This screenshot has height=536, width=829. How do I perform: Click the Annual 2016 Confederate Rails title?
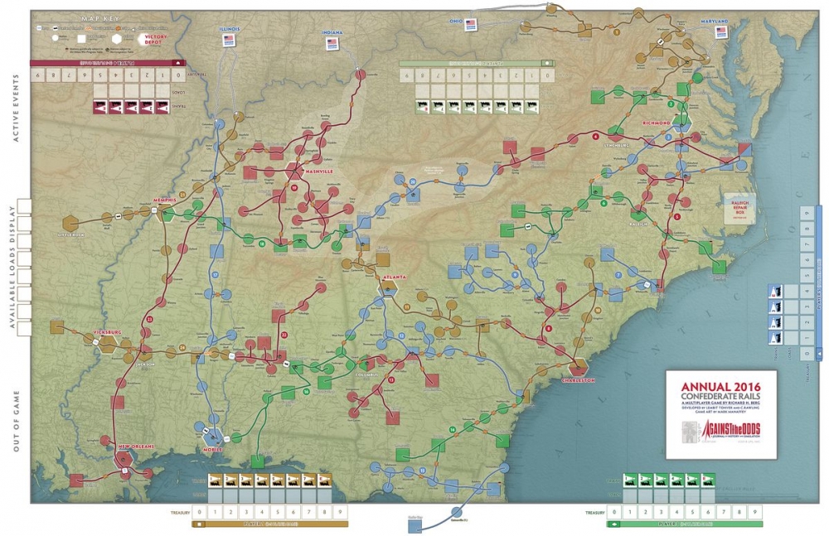tap(720, 391)
